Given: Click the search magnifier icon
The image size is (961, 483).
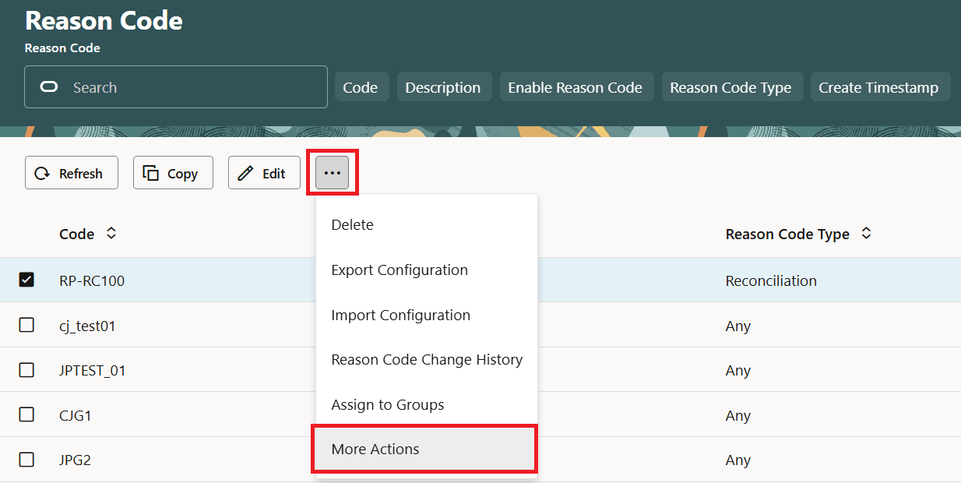Looking at the screenshot, I should 48,86.
